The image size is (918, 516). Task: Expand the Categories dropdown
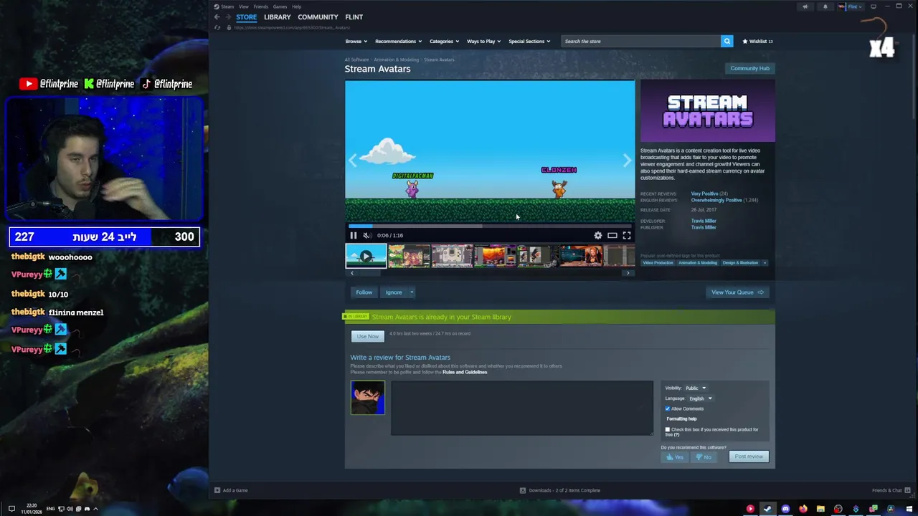coord(444,41)
